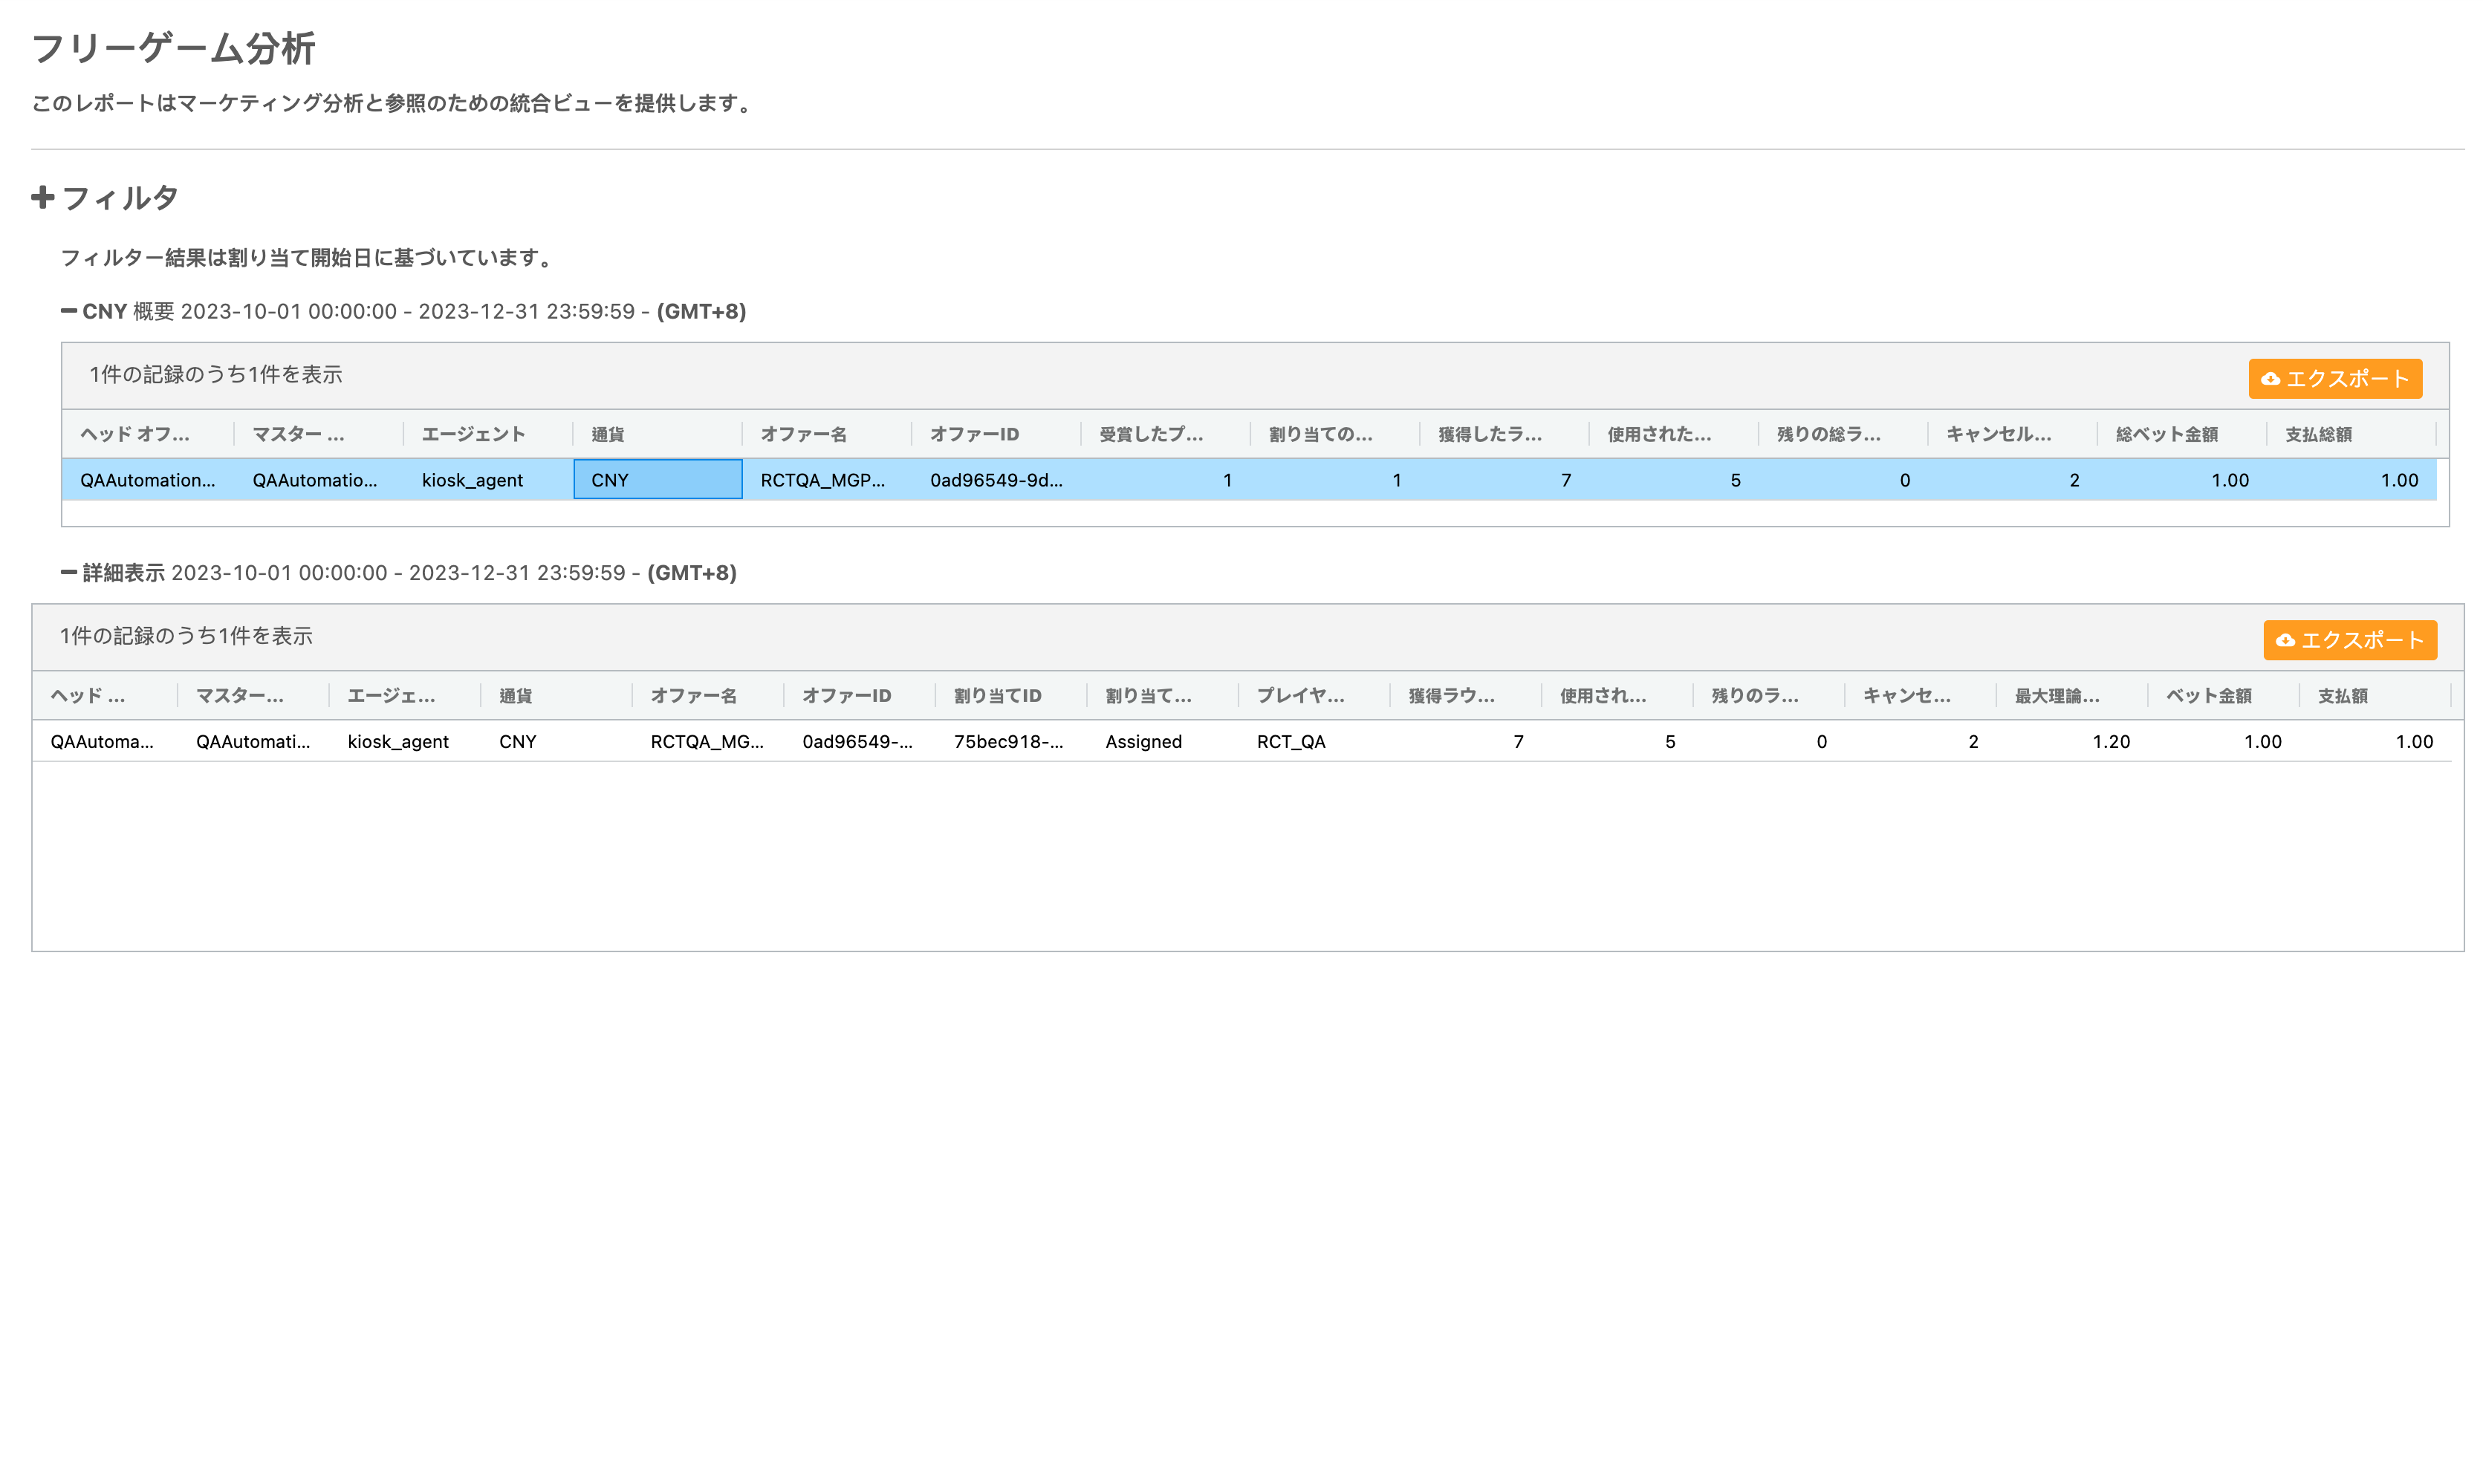Click 支払総額 column header in summary
The height and width of the screenshot is (1484, 2483).
[2318, 434]
